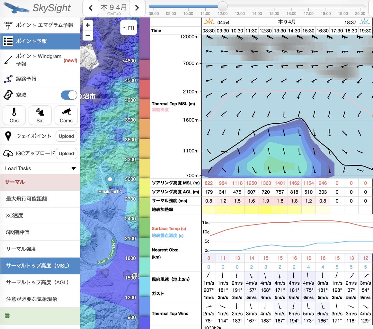Zoom out on the map
373x329 pixels.
tap(88, 35)
